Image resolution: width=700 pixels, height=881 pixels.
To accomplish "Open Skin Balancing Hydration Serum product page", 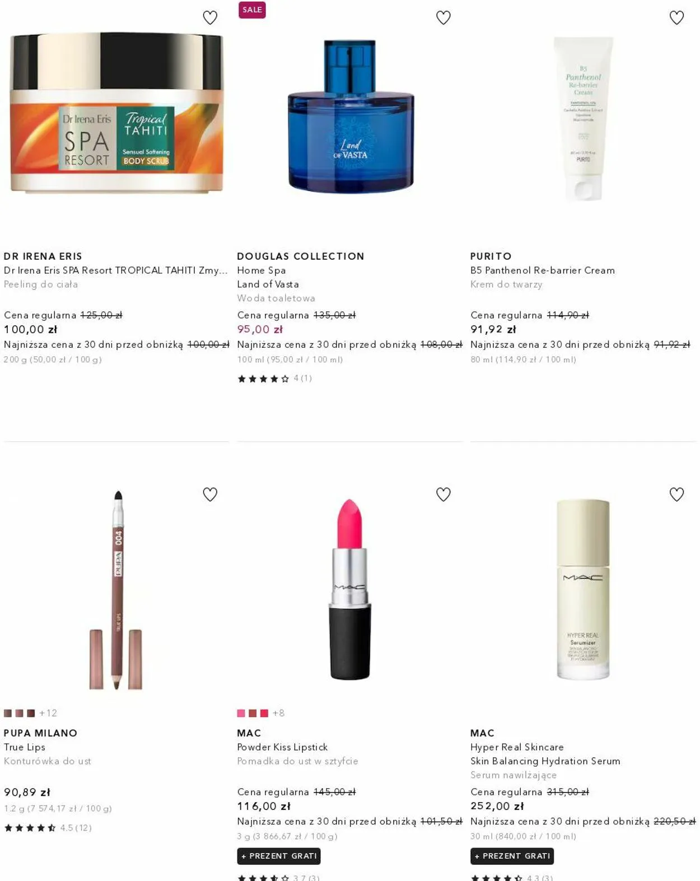I will click(545, 761).
